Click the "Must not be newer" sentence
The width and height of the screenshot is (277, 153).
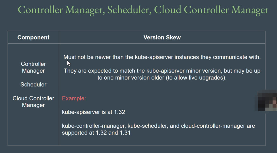click(162, 57)
